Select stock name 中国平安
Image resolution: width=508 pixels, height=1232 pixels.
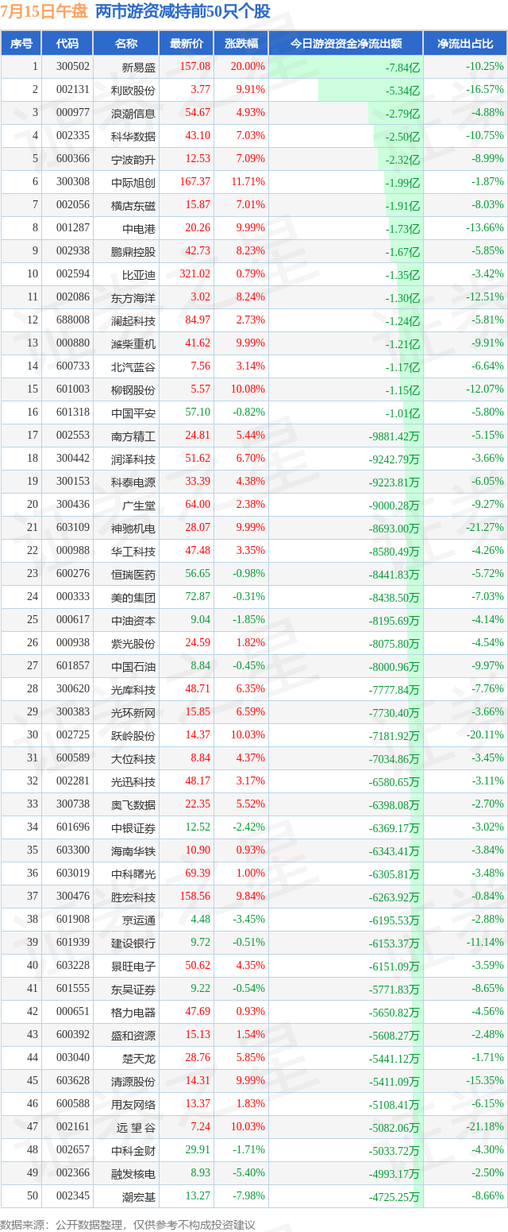point(133,413)
